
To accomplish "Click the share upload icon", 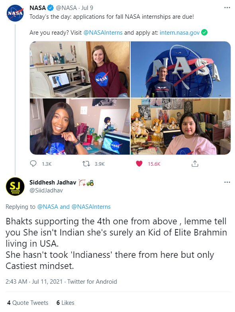I will tap(195, 163).
